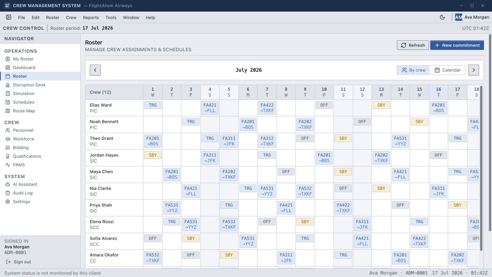Click the Workforce sidebar icon

pyautogui.click(x=8, y=139)
